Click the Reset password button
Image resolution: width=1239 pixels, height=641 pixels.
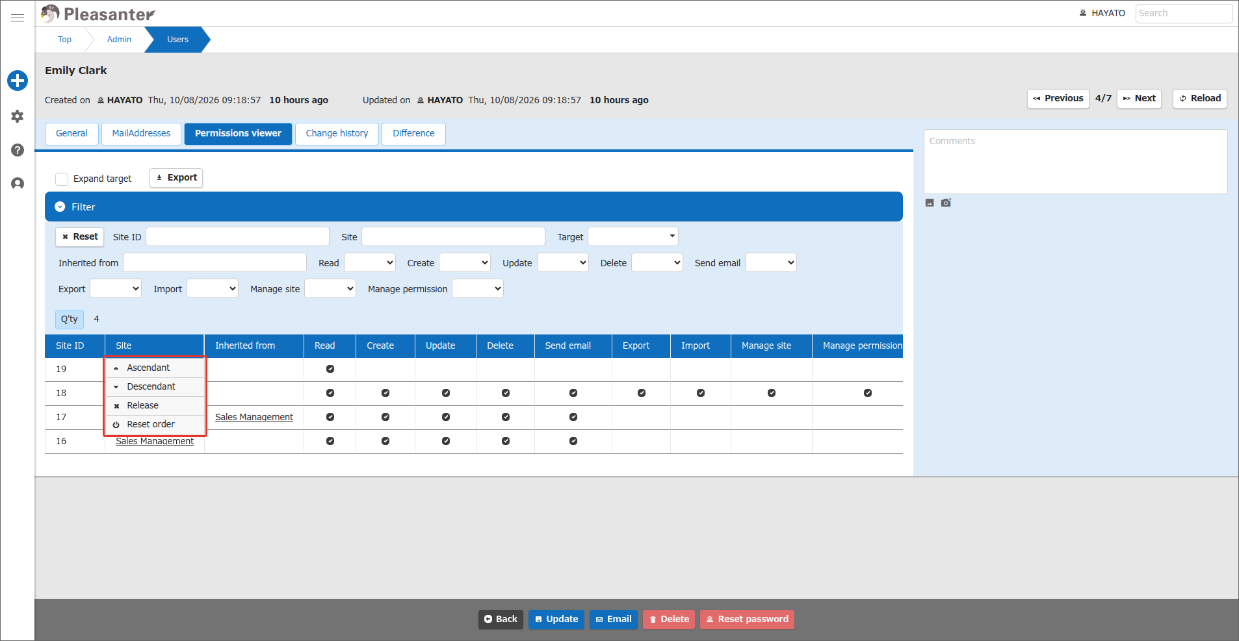(747, 619)
